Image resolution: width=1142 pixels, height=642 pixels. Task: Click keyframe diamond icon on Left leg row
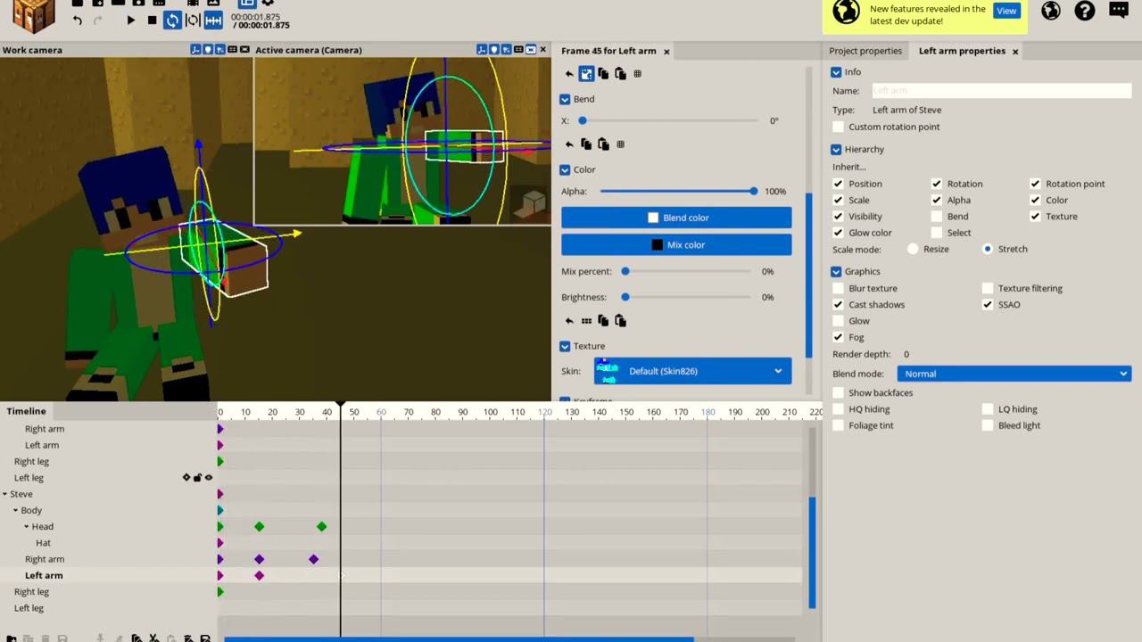[x=186, y=478]
